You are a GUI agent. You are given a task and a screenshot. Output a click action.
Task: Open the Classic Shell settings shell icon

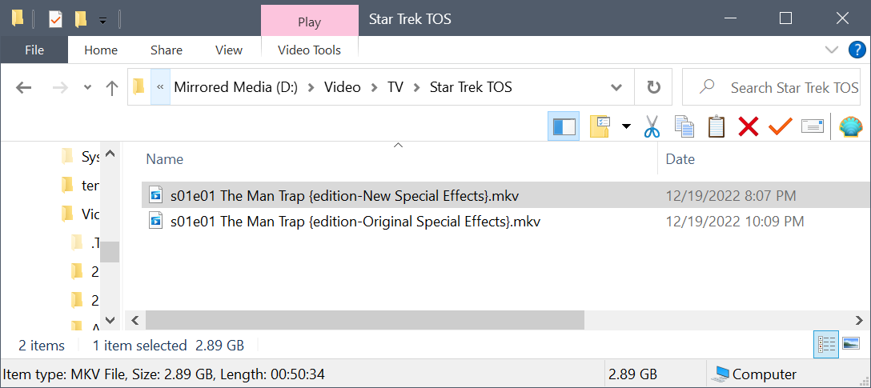850,126
